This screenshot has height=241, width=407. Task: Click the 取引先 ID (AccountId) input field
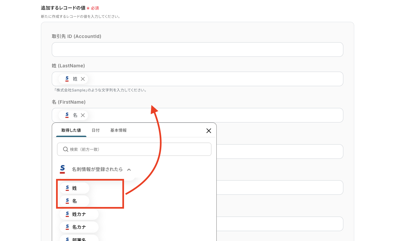198,50
